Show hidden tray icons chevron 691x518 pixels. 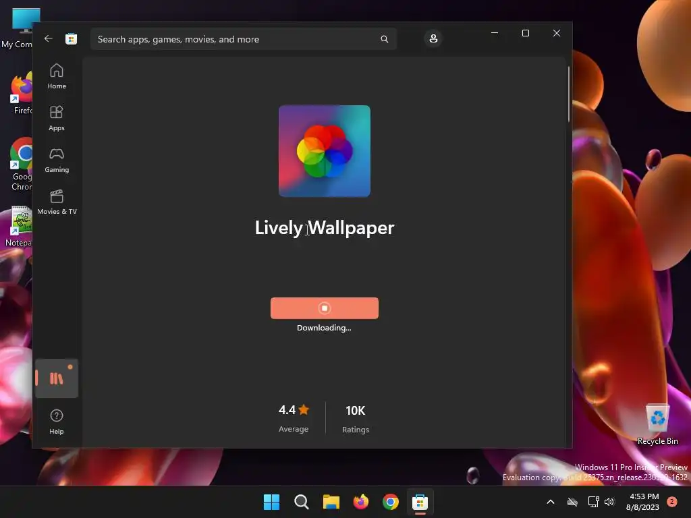[551, 502]
